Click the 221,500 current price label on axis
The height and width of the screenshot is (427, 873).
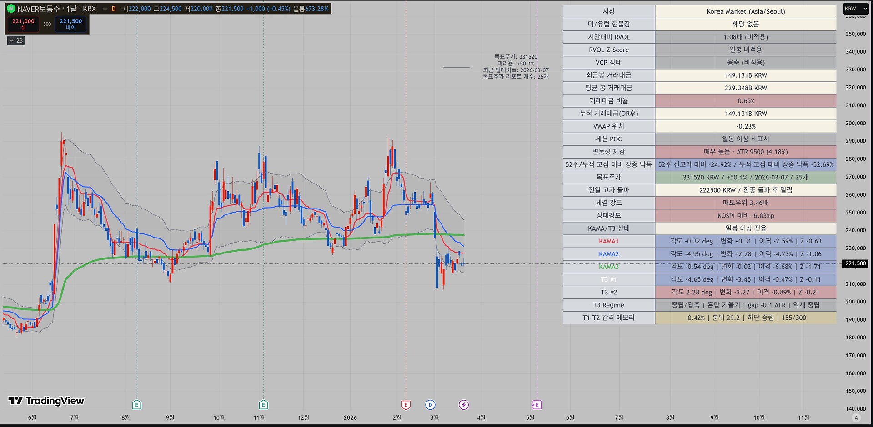[855, 263]
